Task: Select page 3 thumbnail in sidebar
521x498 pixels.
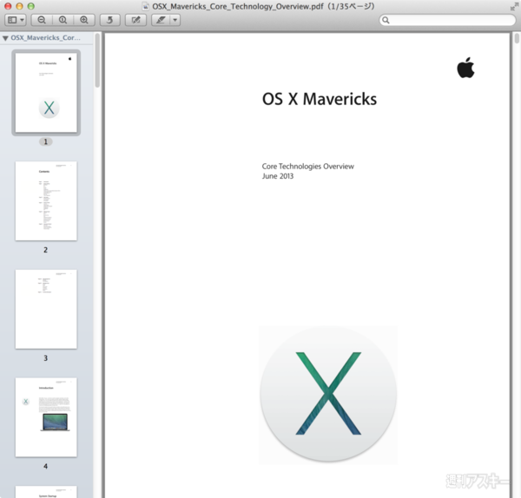Action: point(46,309)
